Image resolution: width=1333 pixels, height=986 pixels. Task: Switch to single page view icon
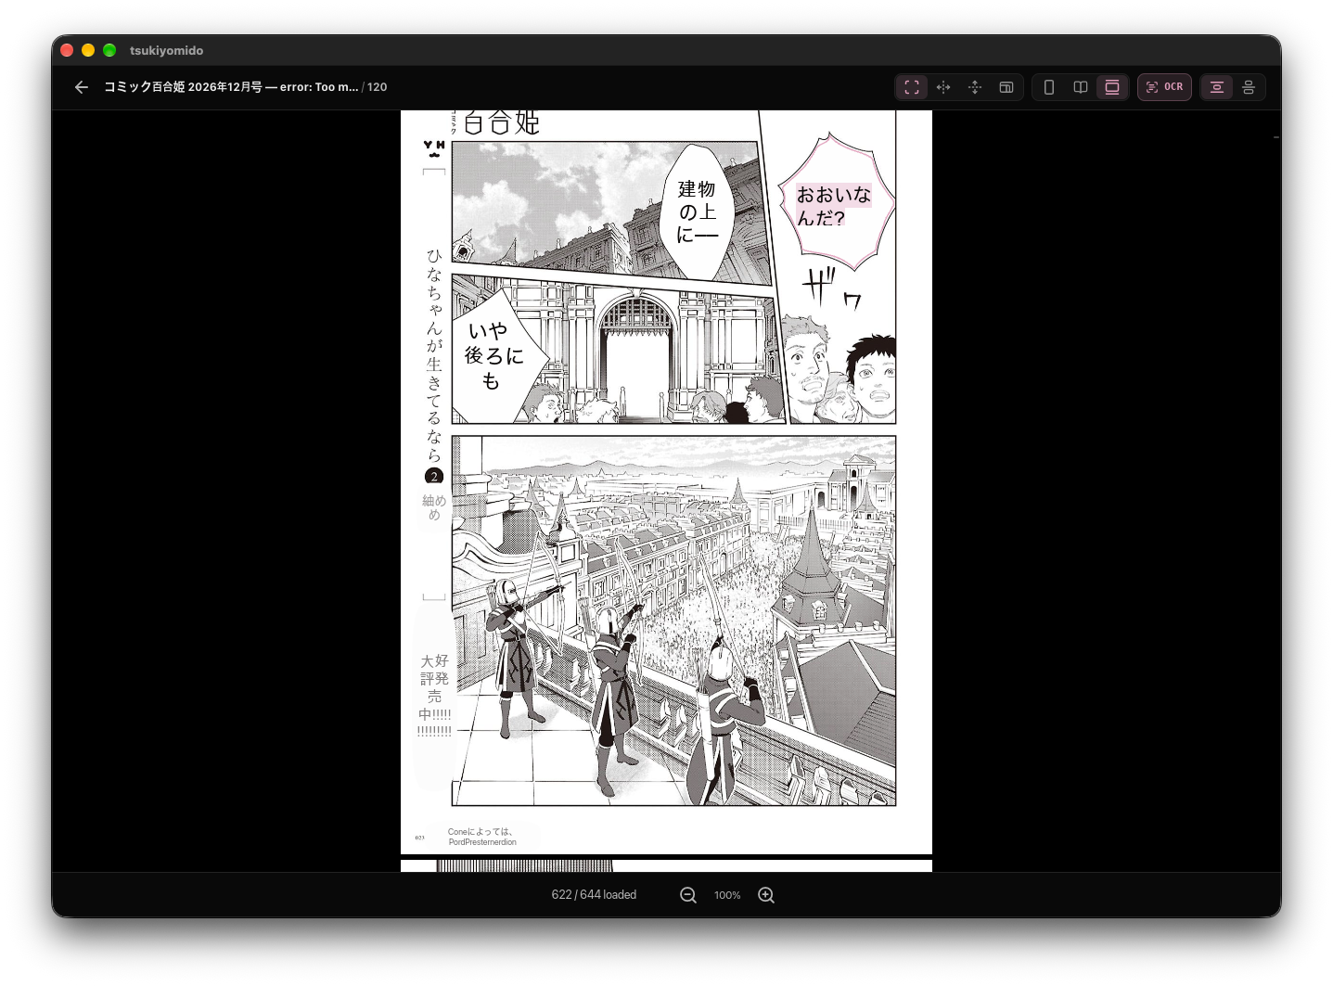[x=1049, y=87]
